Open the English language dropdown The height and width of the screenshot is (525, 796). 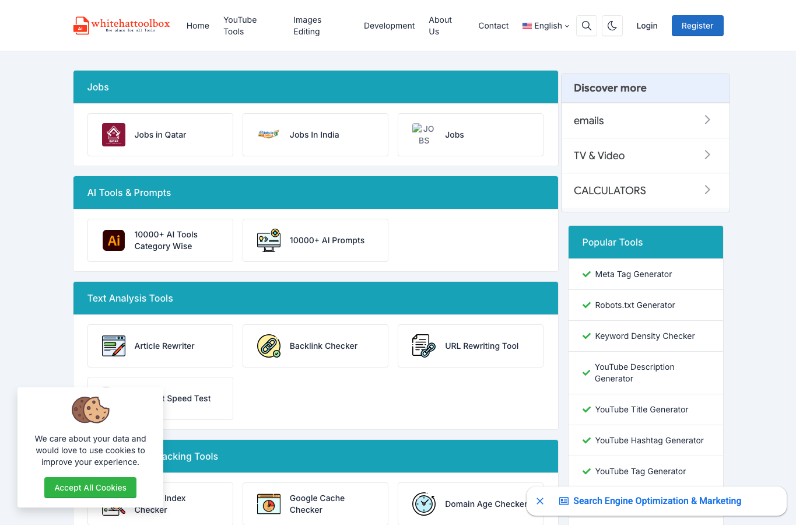(x=546, y=26)
